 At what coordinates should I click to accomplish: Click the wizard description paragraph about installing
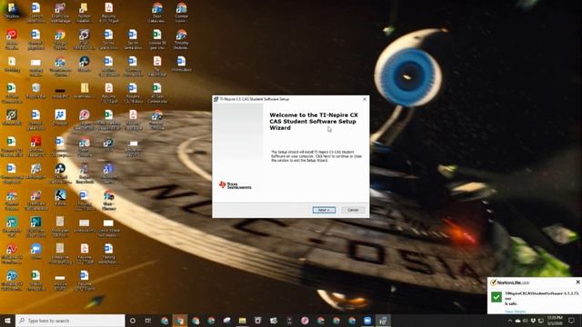(x=316, y=156)
